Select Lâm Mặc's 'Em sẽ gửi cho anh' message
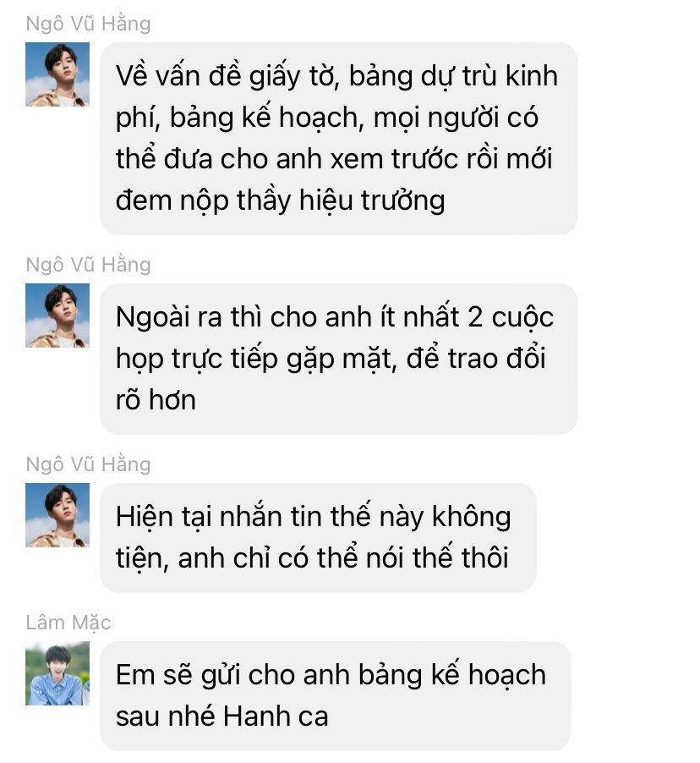This screenshot has height=763, width=700. point(335,696)
